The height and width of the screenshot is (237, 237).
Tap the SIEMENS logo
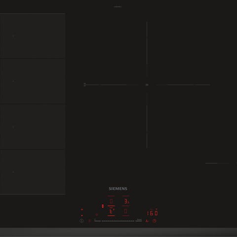click(x=118, y=189)
